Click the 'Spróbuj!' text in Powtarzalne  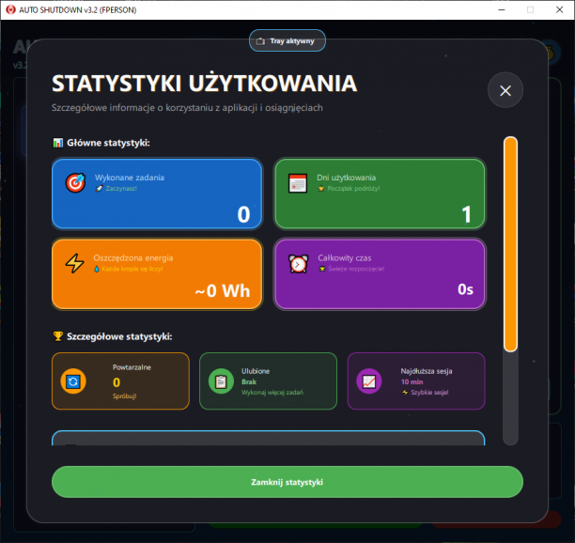124,396
